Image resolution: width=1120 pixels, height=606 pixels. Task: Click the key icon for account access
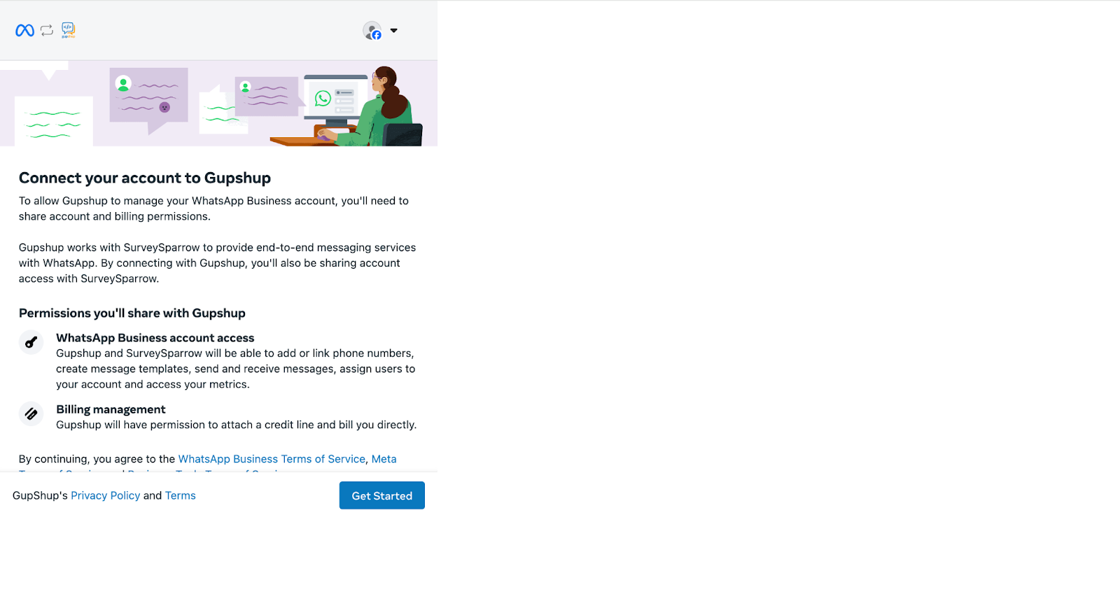31,342
